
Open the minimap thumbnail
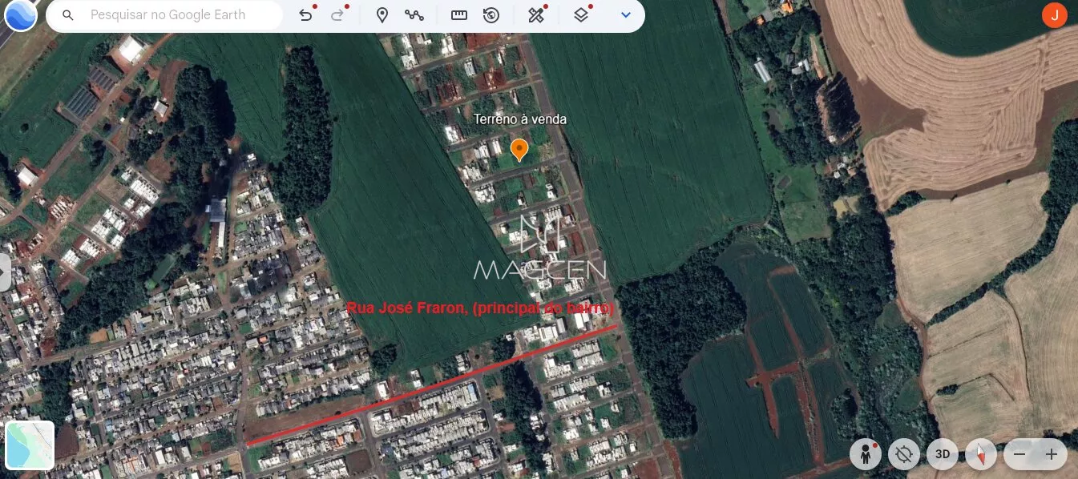pos(30,445)
